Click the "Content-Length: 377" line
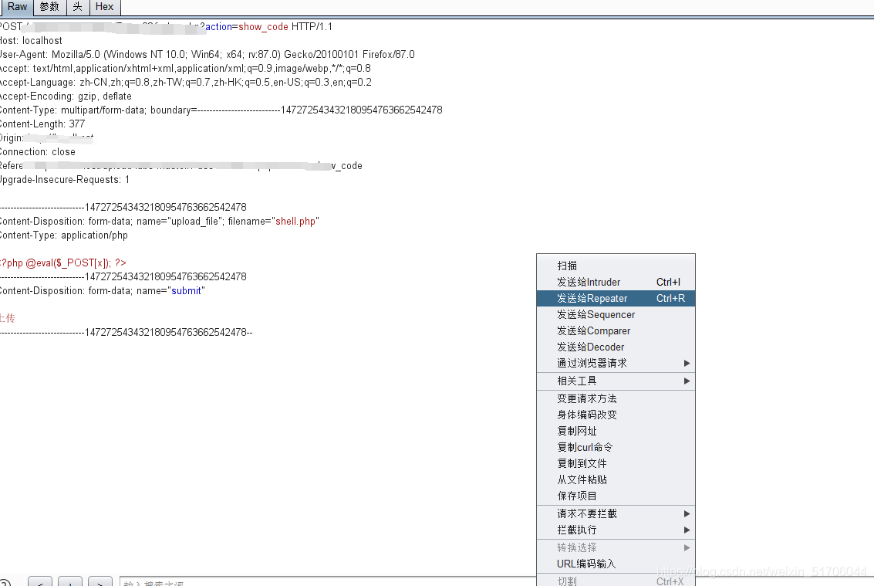 tap(42, 124)
